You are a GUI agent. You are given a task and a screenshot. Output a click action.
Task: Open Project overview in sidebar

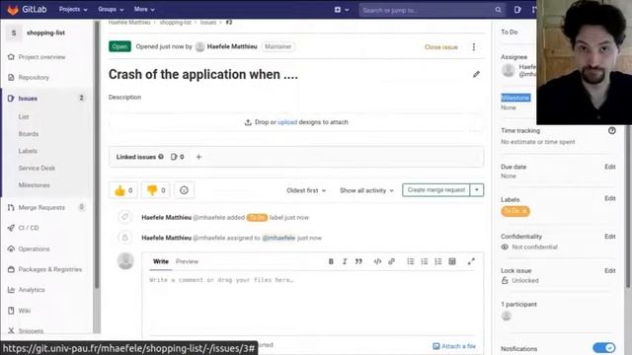pos(41,57)
